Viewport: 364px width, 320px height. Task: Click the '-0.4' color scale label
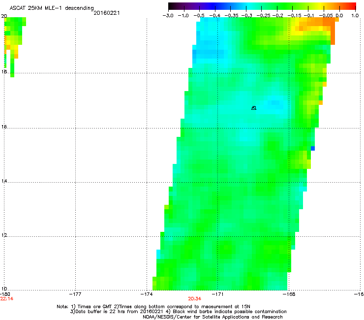215,16
